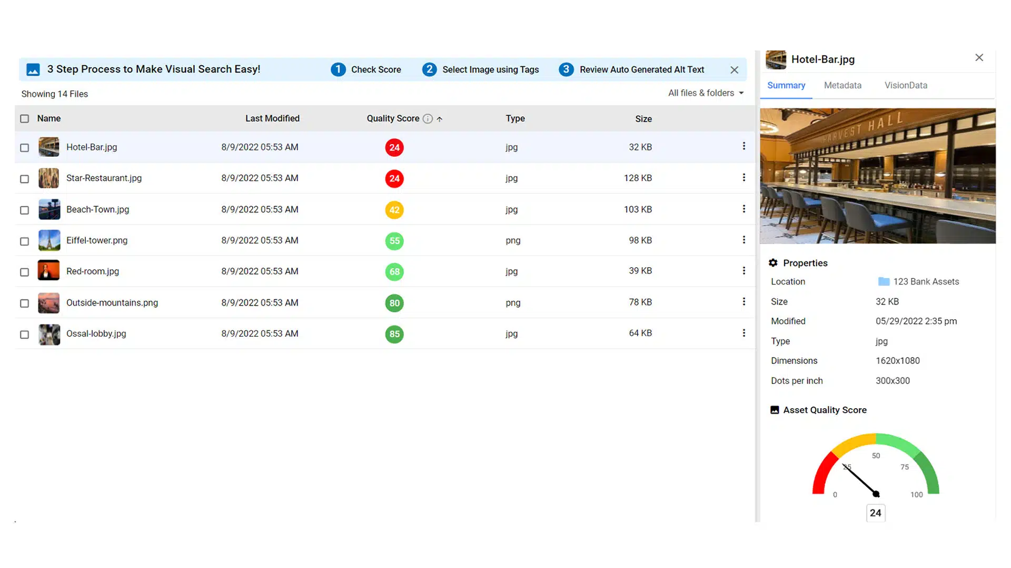
Task: Click the 'Check Score' step label
Action: 376,69
